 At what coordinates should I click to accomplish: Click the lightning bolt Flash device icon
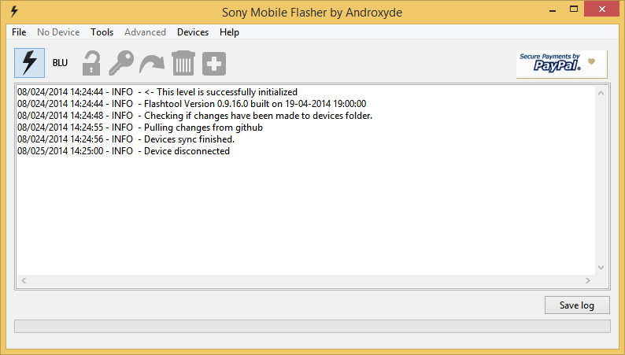(x=29, y=63)
